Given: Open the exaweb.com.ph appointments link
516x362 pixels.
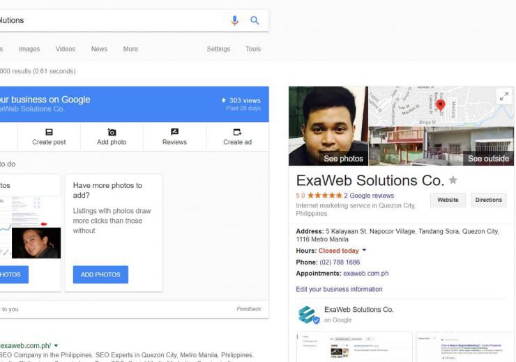Looking at the screenshot, I should [x=365, y=274].
